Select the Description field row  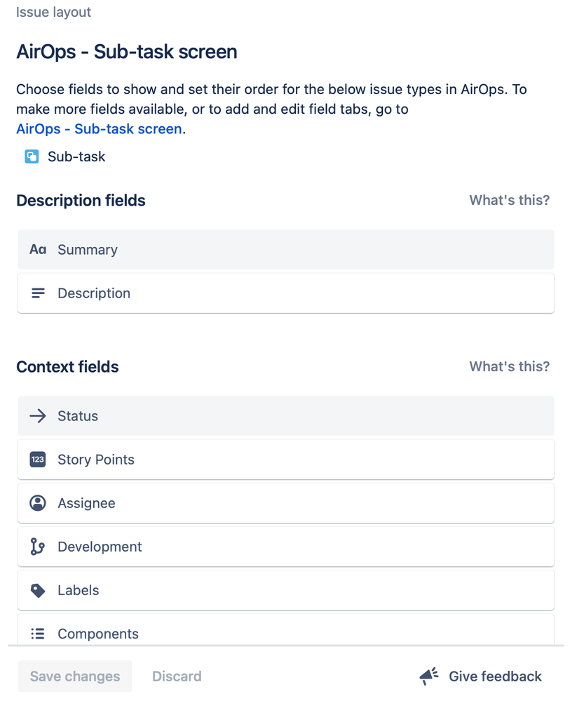[x=286, y=293]
